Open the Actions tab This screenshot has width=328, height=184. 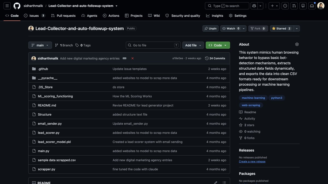pyautogui.click(x=111, y=16)
